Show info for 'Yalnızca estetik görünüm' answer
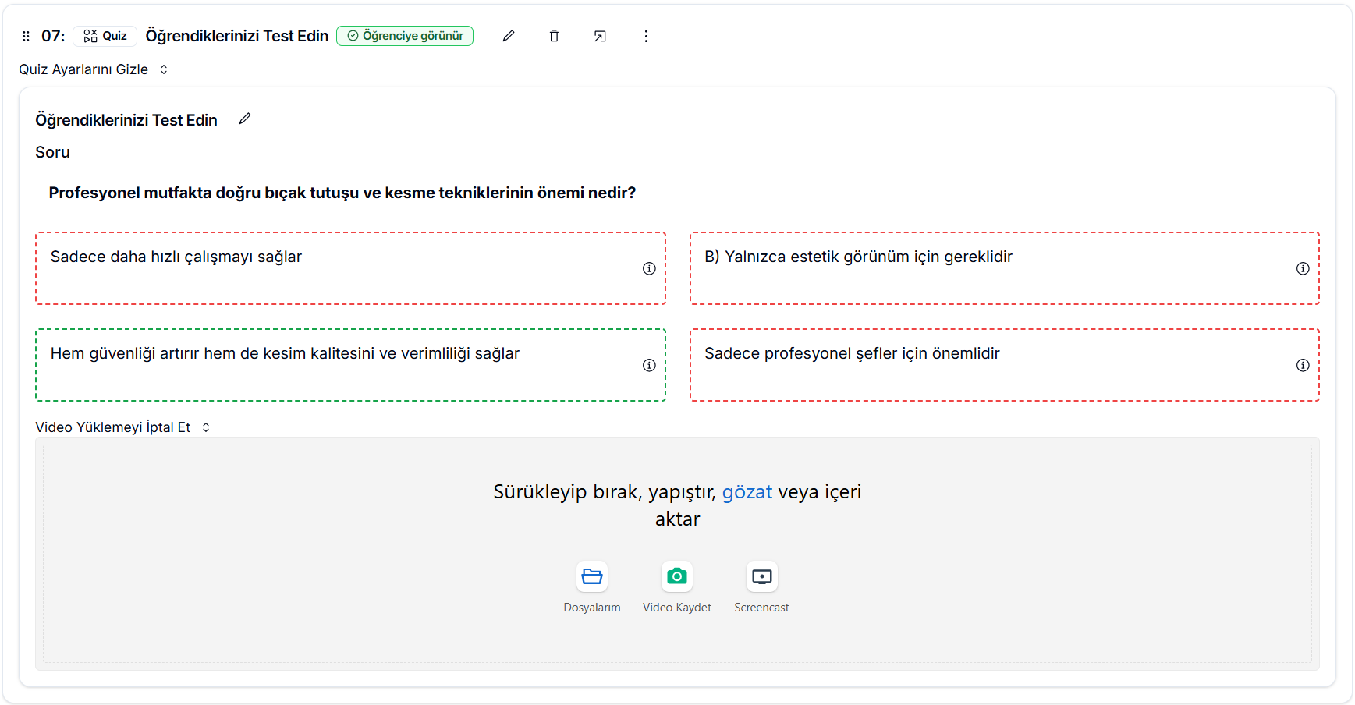 (1303, 268)
